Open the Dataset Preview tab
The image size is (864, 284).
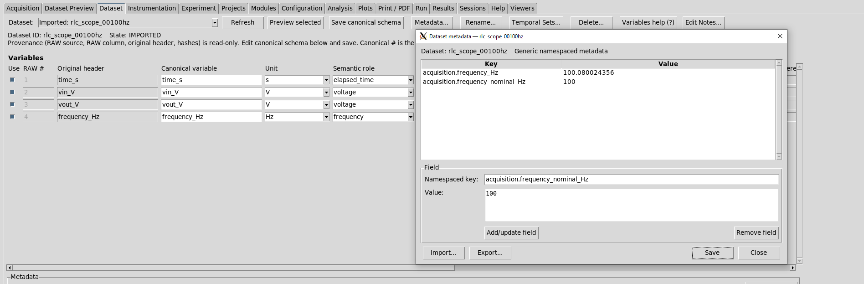[x=69, y=8]
